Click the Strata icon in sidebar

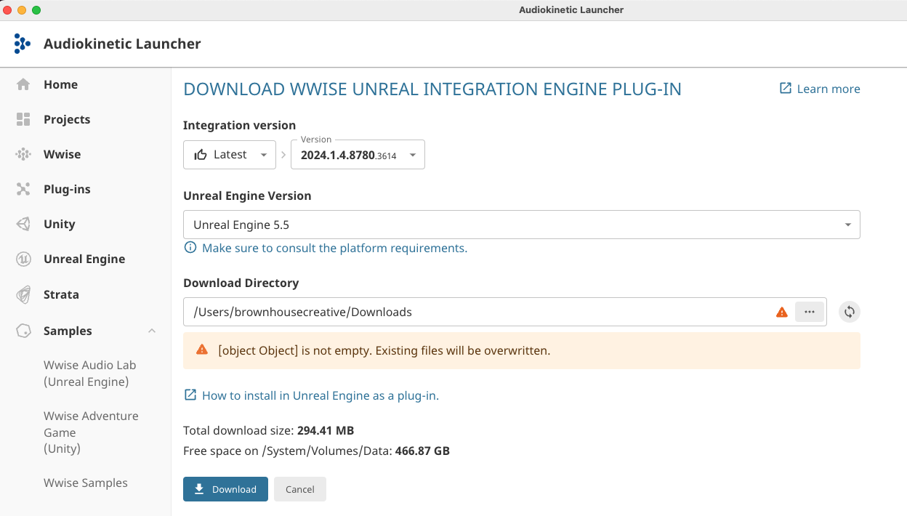coord(23,294)
